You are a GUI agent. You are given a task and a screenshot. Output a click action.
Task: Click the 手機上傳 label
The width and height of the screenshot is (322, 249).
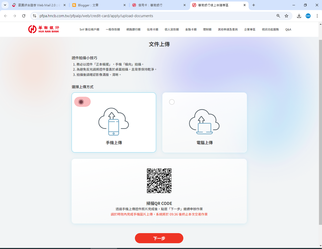(114, 143)
